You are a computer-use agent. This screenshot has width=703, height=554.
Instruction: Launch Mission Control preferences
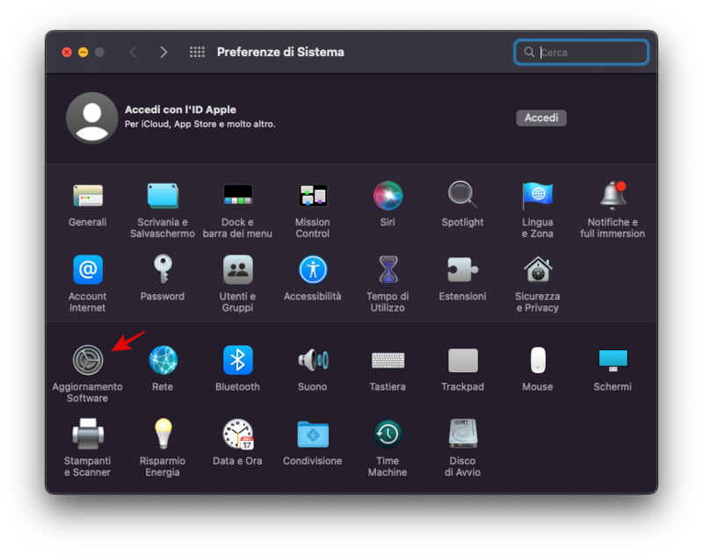point(313,196)
